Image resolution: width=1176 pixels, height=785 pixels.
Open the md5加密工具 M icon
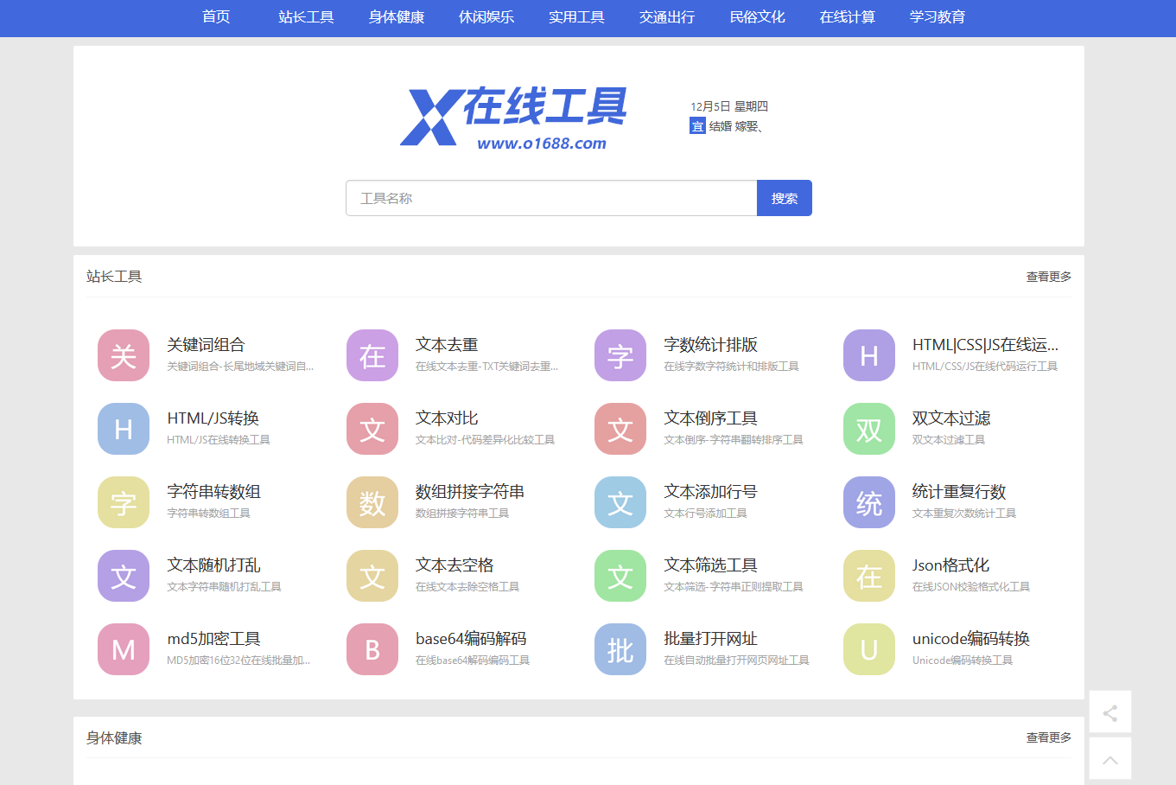click(124, 649)
